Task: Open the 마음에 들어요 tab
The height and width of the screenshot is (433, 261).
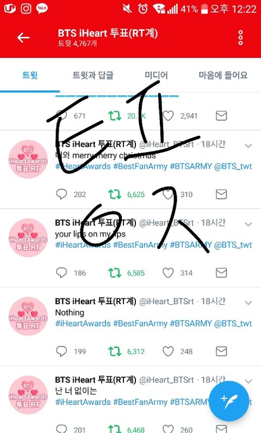Action: (223, 75)
